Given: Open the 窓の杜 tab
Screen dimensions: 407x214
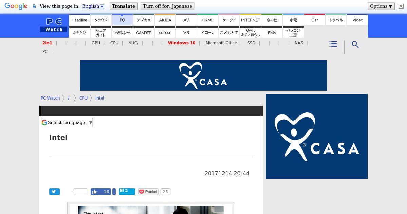Looking at the screenshot, I should [272, 20].
